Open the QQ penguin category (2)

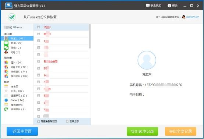pyautogui.click(x=6, y=52)
